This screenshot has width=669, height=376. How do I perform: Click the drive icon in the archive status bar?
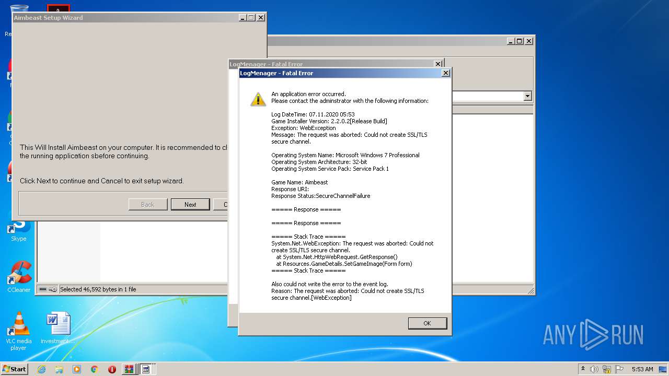[43, 289]
